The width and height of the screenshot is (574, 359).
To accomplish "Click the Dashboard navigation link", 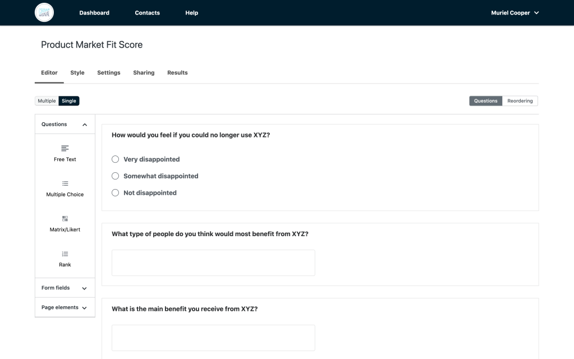I will 94,13.
